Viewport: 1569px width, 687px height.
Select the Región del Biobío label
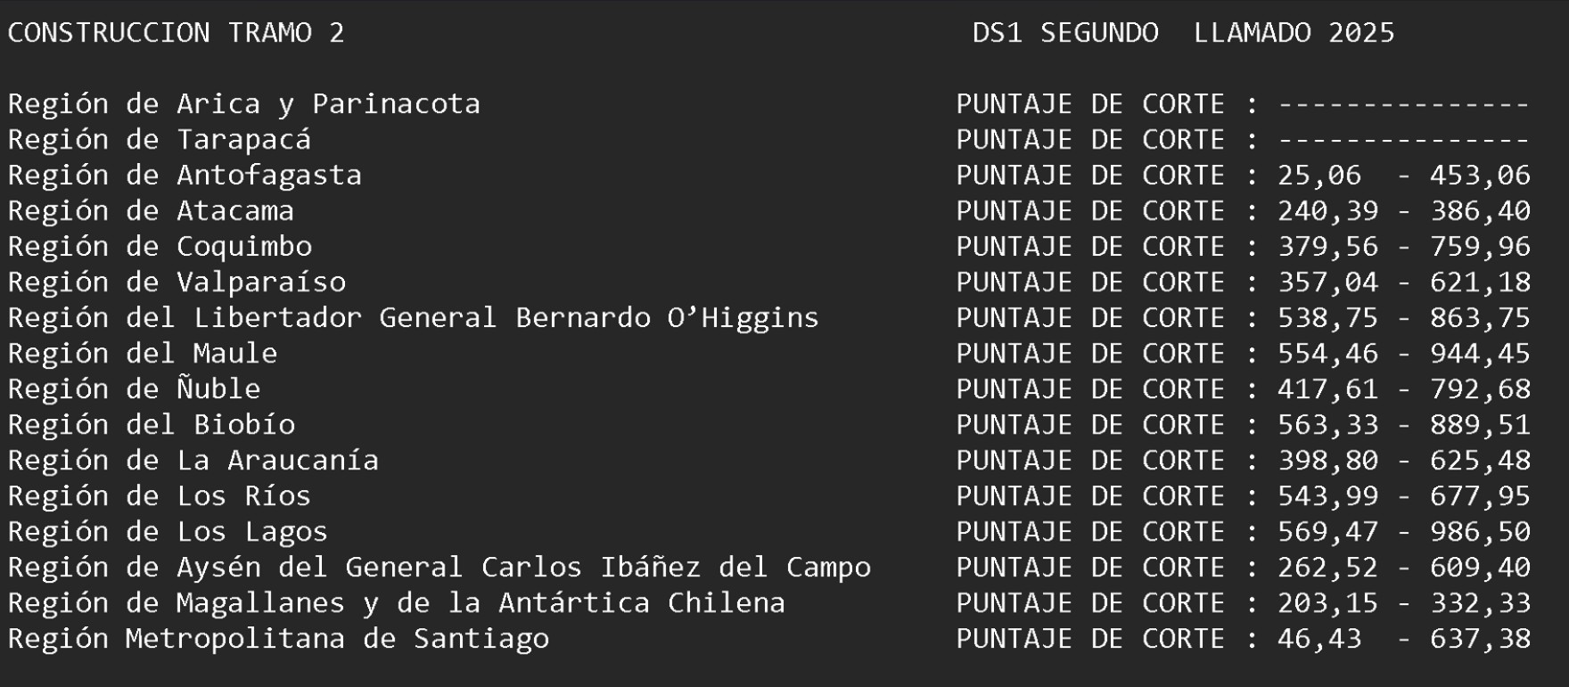click(152, 425)
